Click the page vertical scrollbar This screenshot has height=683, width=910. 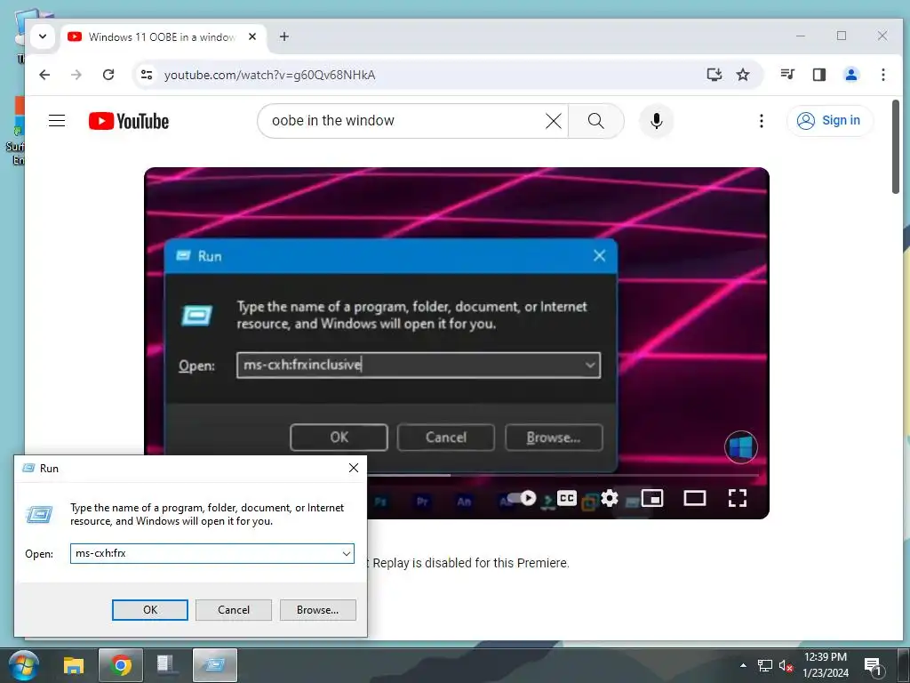click(896, 147)
